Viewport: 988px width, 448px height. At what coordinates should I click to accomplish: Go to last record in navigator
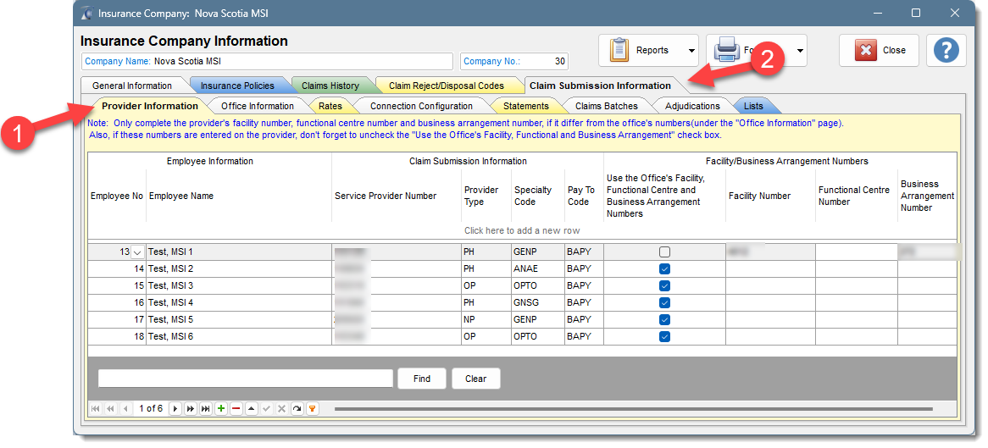[x=205, y=409]
